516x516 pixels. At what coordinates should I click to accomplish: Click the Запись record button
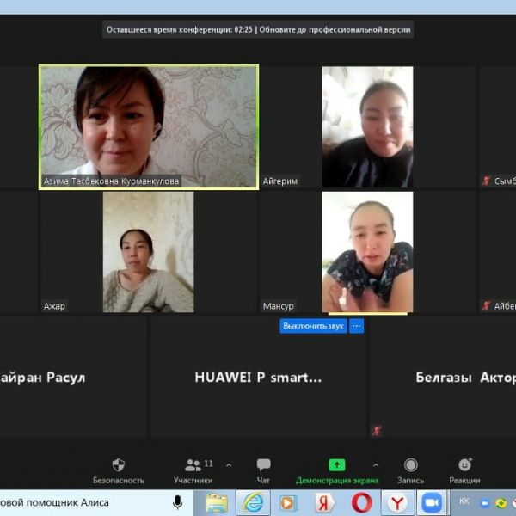410,465
